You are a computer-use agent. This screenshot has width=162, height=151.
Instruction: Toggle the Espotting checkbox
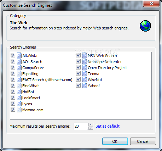(13, 73)
